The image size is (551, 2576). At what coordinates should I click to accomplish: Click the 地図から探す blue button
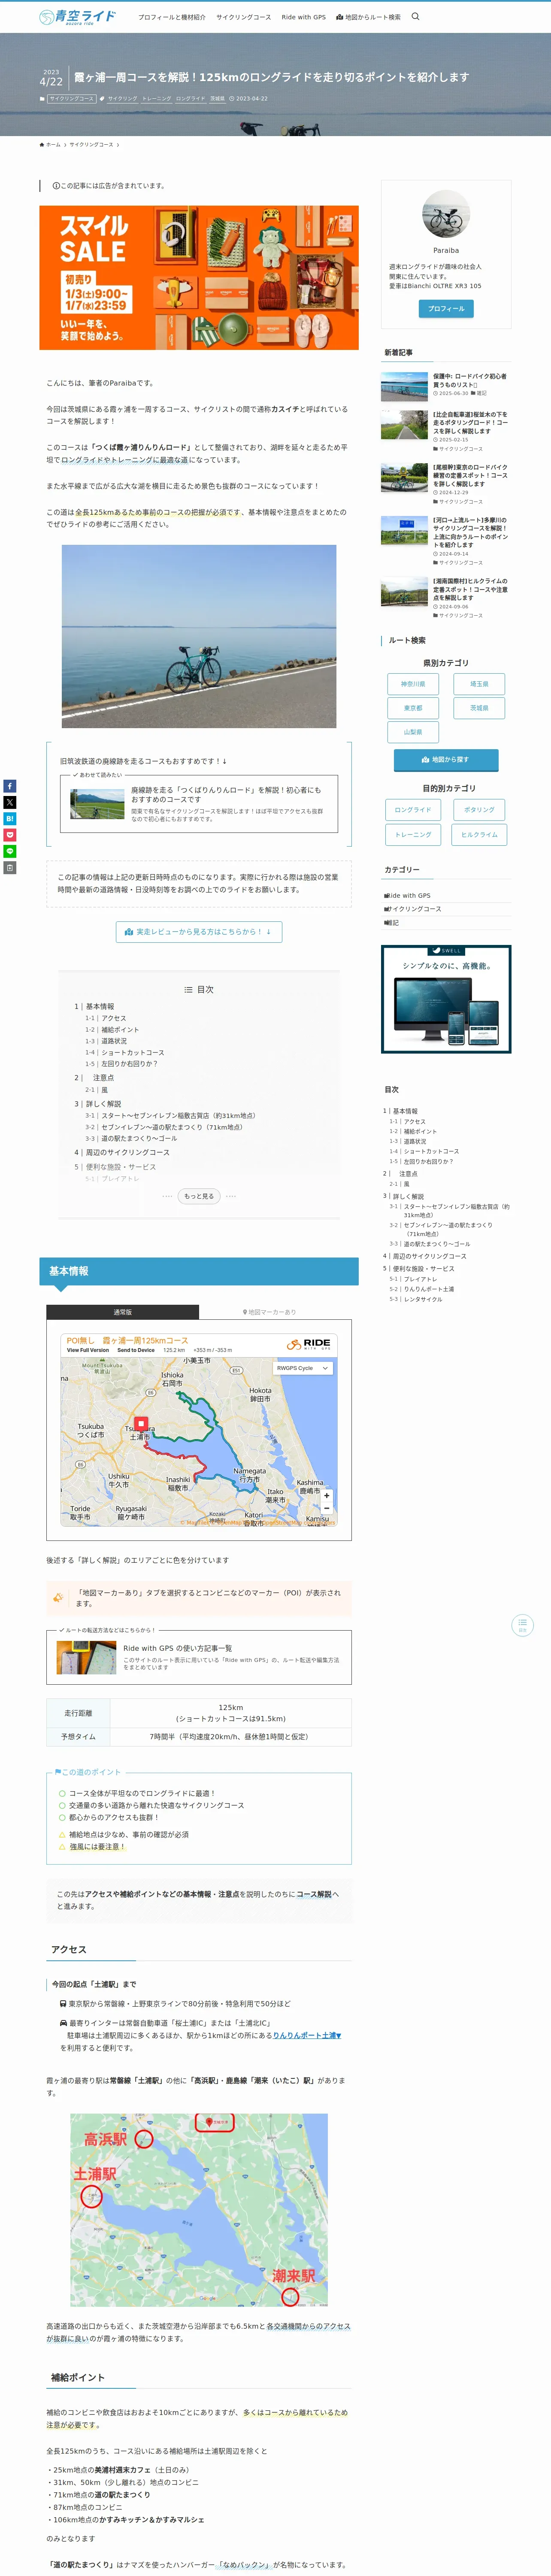(446, 760)
